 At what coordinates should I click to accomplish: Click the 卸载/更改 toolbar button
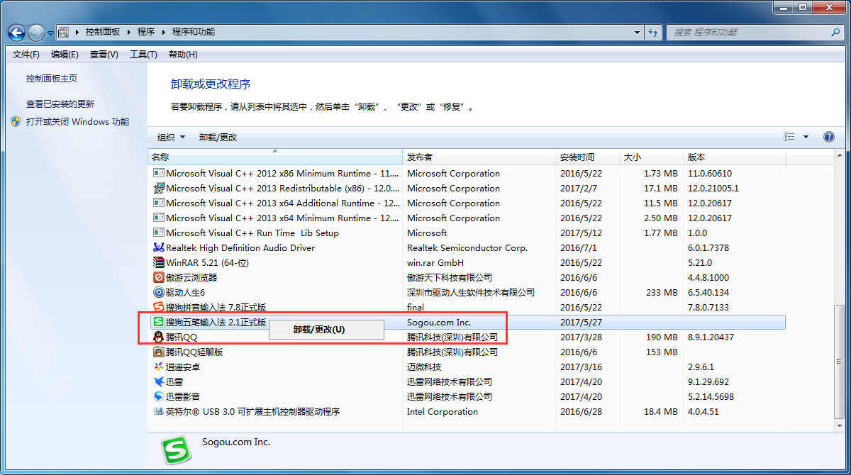(x=218, y=137)
